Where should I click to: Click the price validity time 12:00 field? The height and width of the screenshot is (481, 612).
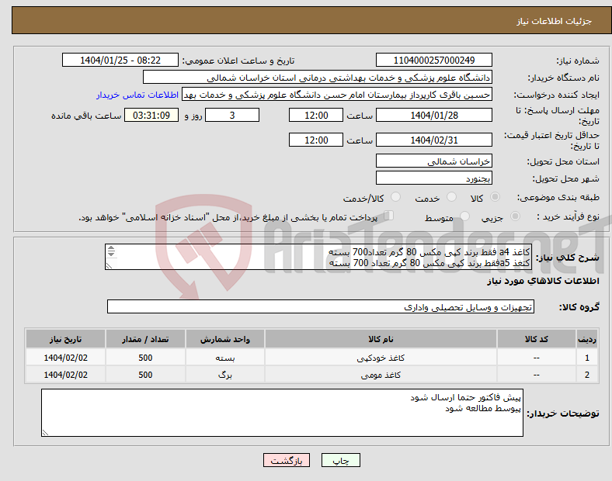pyautogui.click(x=316, y=140)
